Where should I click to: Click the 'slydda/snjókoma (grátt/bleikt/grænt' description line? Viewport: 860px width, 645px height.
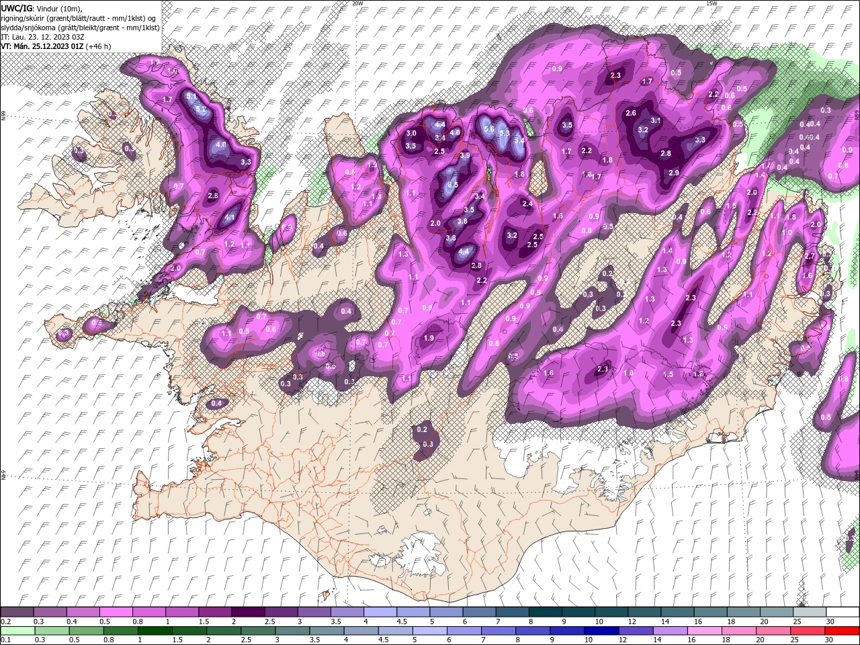click(x=80, y=28)
